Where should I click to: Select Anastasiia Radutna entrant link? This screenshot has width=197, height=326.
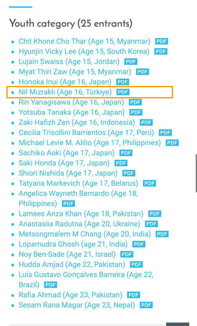pos(80,224)
